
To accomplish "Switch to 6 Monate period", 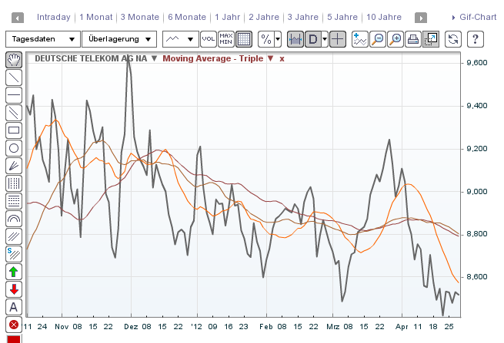I will click(187, 17).
